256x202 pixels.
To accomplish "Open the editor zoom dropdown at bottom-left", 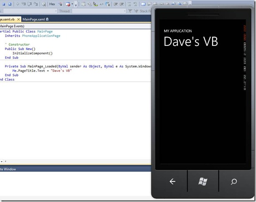I will [2, 162].
